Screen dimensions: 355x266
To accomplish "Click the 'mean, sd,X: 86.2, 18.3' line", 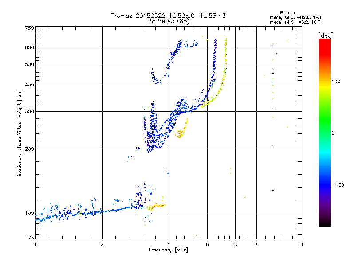I will (x=295, y=22).
